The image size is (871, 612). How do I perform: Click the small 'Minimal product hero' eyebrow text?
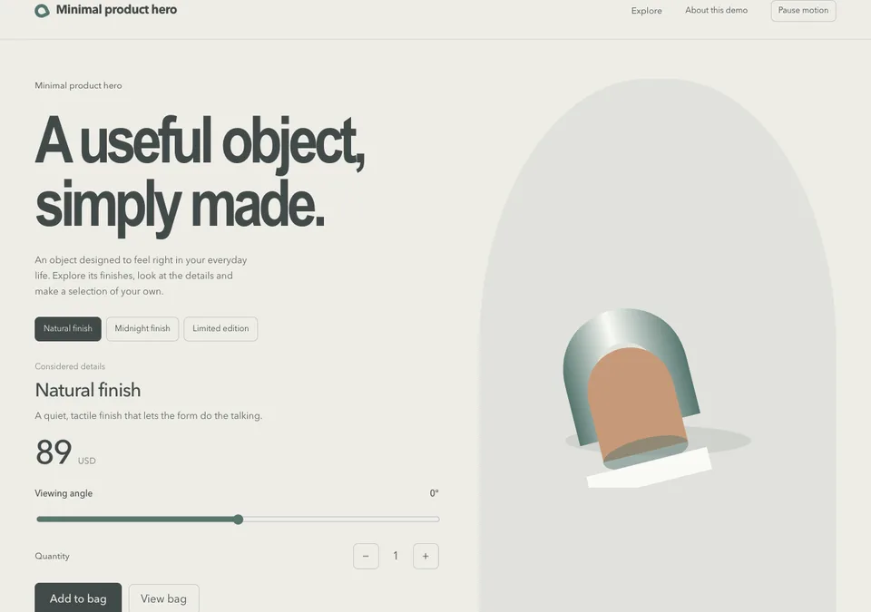click(x=78, y=85)
